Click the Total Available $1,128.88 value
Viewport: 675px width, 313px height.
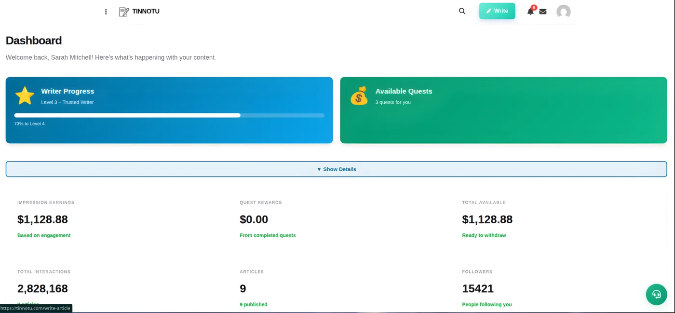[487, 219]
